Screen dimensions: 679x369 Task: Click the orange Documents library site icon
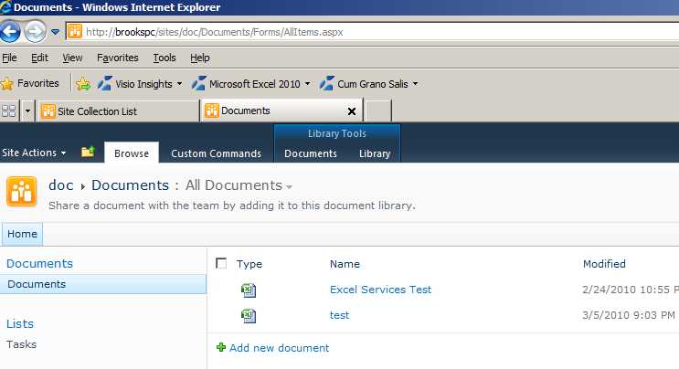pyautogui.click(x=21, y=193)
